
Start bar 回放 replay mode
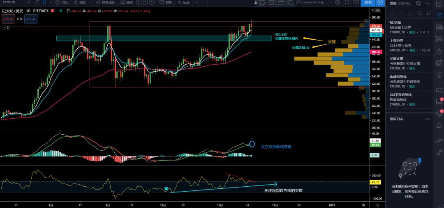click(x=183, y=2)
